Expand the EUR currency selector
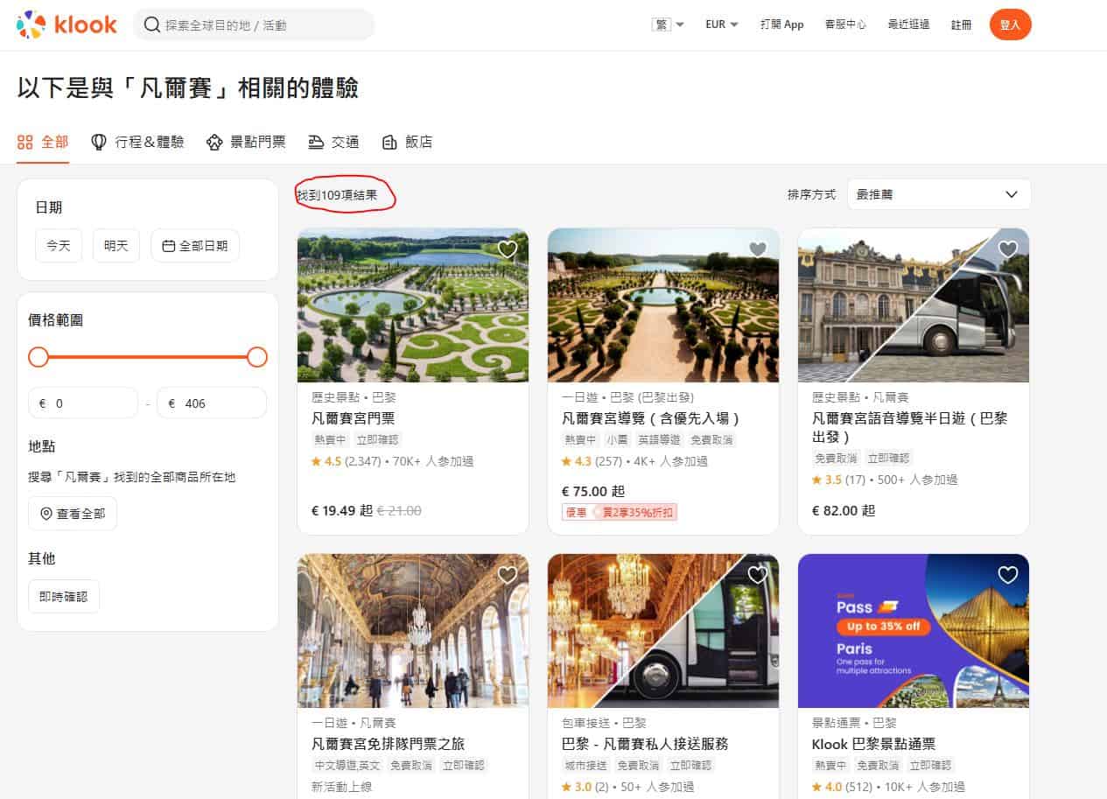Screen dimensions: 1107x799 coord(722,25)
